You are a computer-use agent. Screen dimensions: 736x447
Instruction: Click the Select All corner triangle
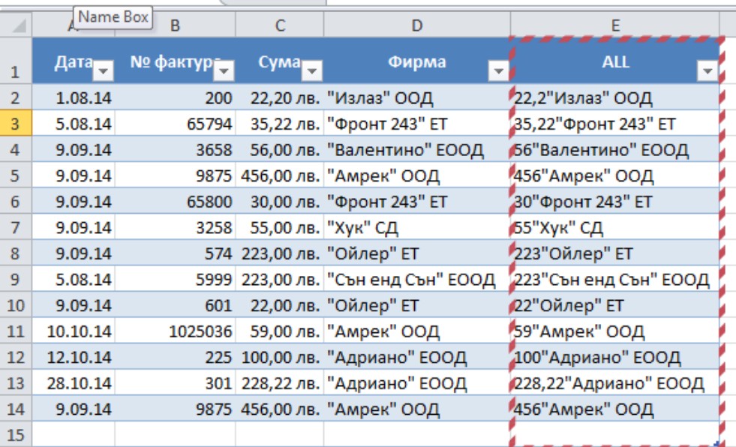(17, 25)
